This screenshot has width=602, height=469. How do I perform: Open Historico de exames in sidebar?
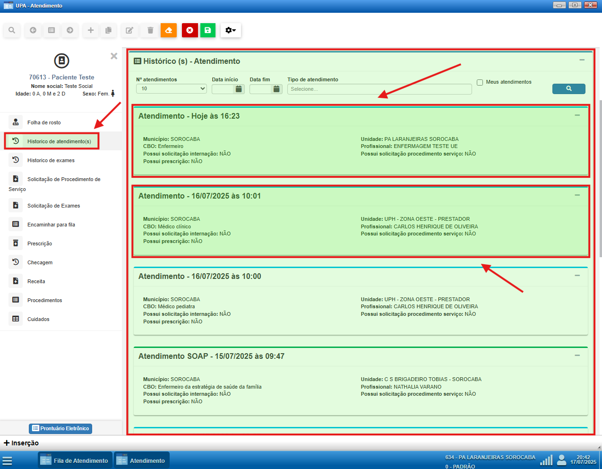click(x=51, y=160)
